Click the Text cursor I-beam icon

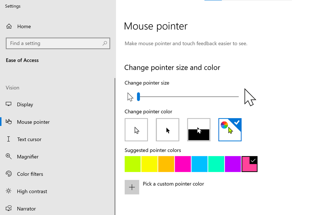point(9,139)
